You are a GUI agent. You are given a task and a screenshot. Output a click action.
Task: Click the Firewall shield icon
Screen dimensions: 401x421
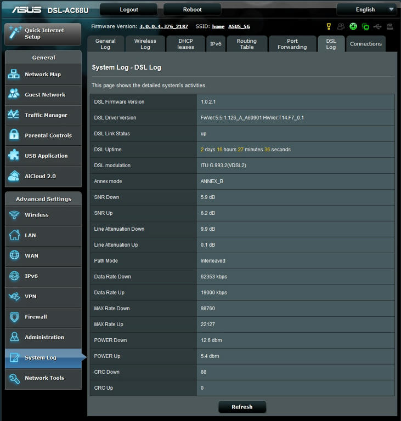click(x=14, y=317)
